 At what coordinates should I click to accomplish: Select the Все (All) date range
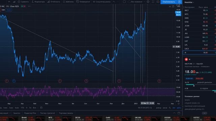pyautogui.click(x=34, y=108)
